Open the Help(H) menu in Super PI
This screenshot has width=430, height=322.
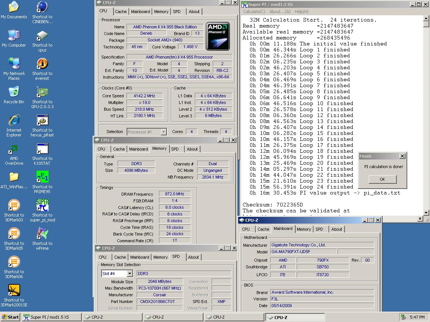click(x=302, y=12)
